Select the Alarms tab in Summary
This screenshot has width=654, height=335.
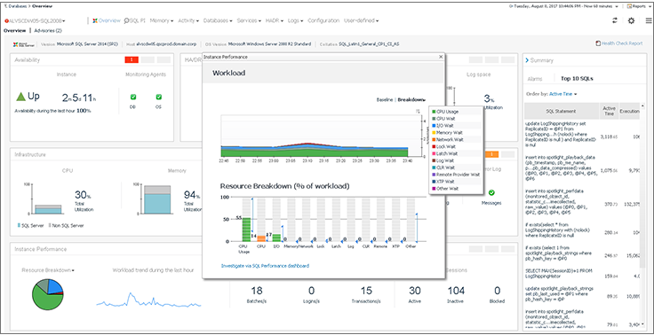point(535,79)
